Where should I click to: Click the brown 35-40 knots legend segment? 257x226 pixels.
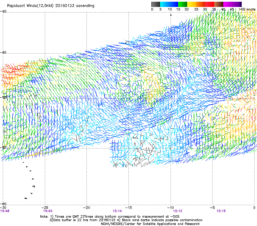pyautogui.click(x=219, y=4)
